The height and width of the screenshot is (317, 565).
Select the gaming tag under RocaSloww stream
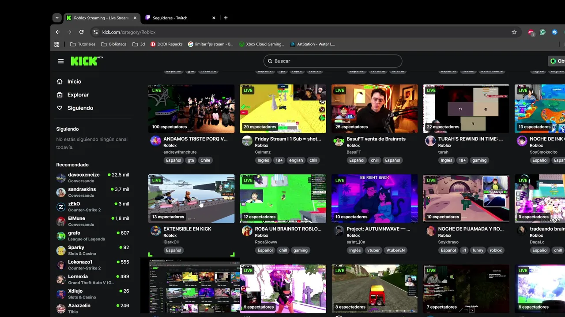click(x=300, y=250)
